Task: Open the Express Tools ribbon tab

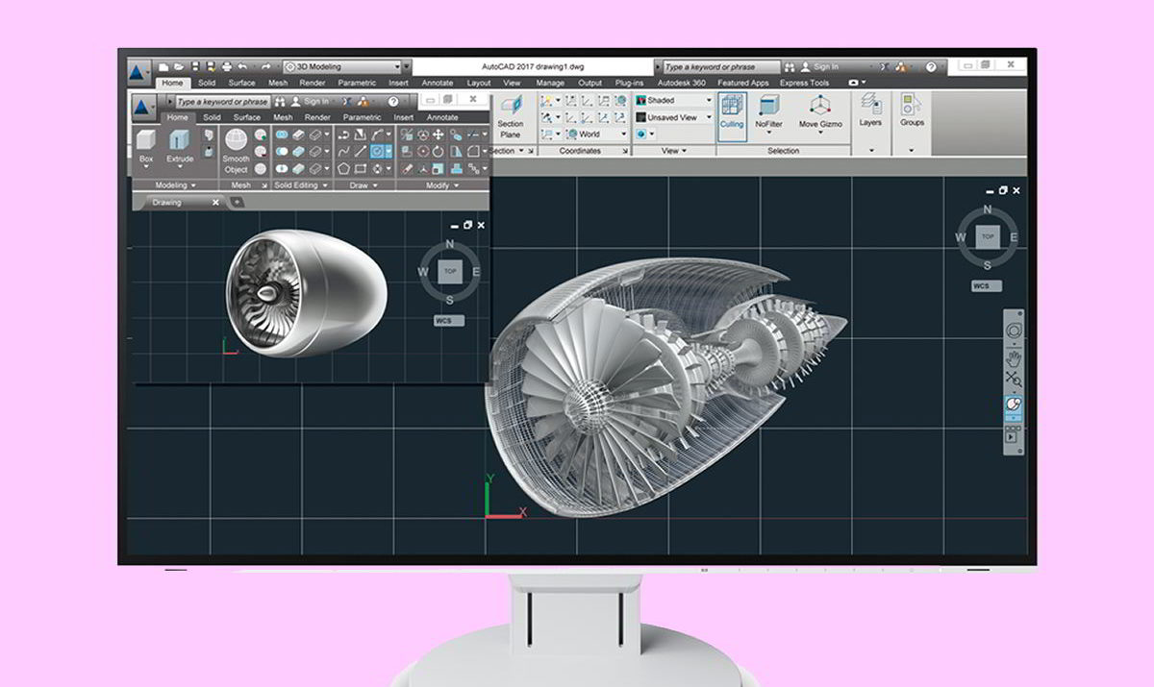Action: tap(805, 83)
